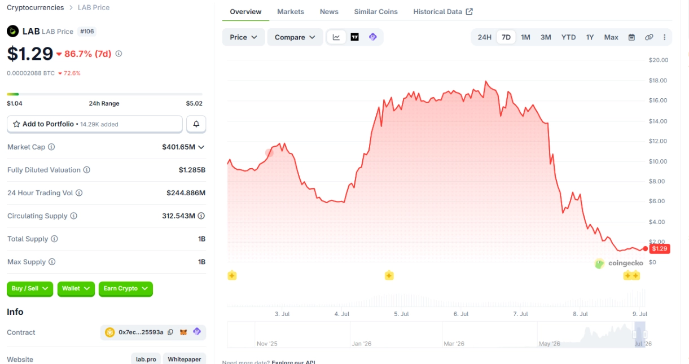Image resolution: width=689 pixels, height=364 pixels.
Task: Click Add to Portfolio button
Action: (x=95, y=124)
